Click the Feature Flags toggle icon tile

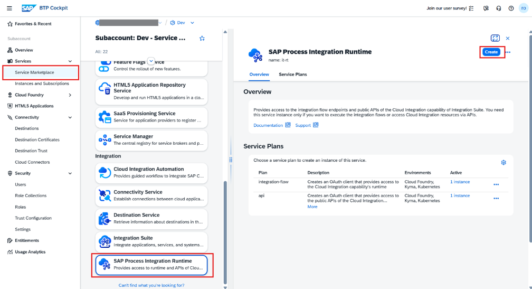[105, 66]
